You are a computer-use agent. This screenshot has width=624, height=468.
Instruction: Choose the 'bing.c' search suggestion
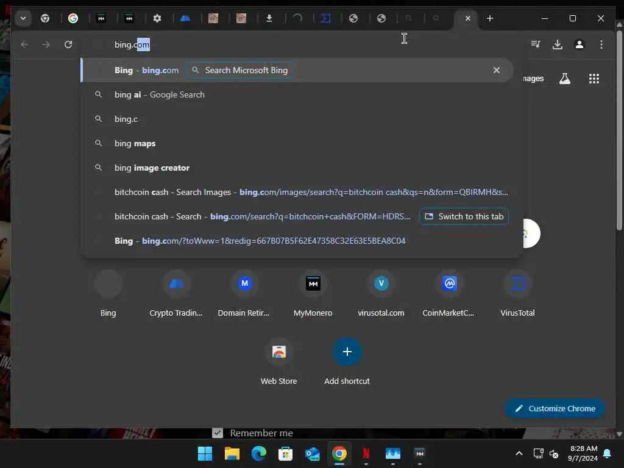(297, 119)
